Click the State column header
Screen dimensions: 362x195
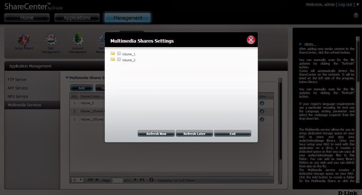click(262, 97)
